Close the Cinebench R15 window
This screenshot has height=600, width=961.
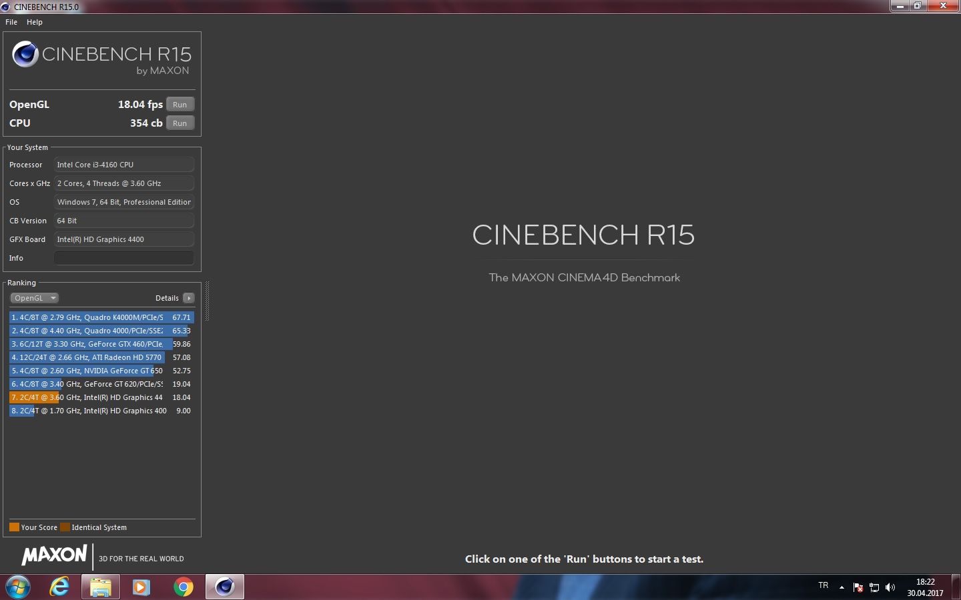(x=944, y=6)
